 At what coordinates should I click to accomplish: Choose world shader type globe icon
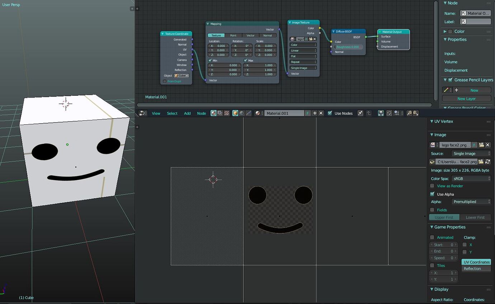pos(242,113)
